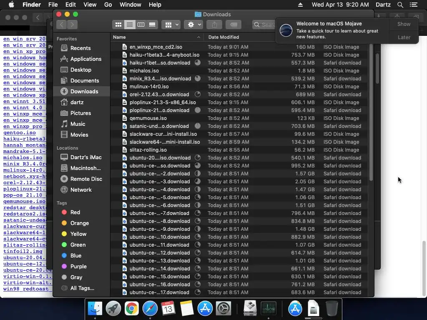This screenshot has width=427, height=320.
Task: Cancel ubuntu-20 iso download progress indicator
Action: (198, 158)
